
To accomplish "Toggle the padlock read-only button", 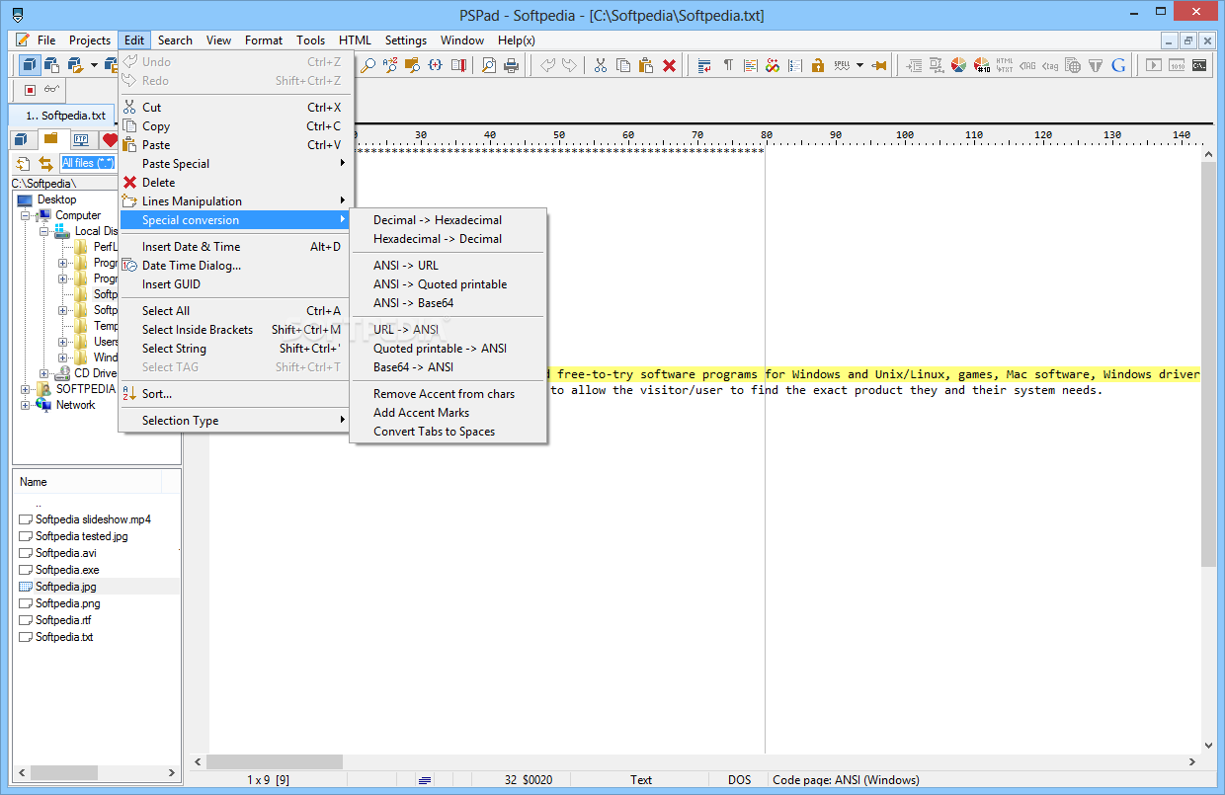I will pyautogui.click(x=818, y=65).
